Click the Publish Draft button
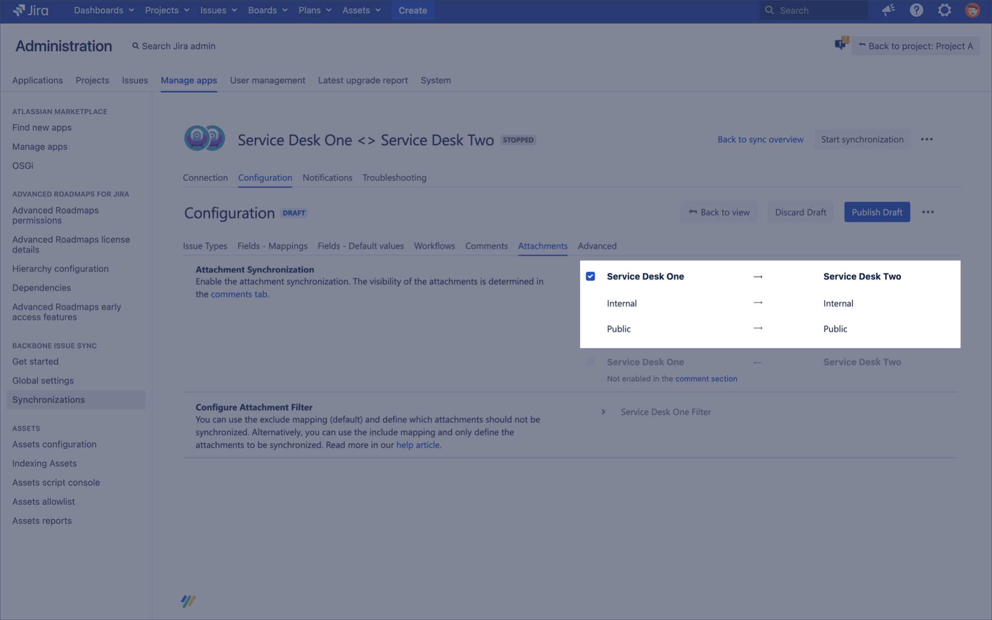The image size is (992, 620). 877,212
